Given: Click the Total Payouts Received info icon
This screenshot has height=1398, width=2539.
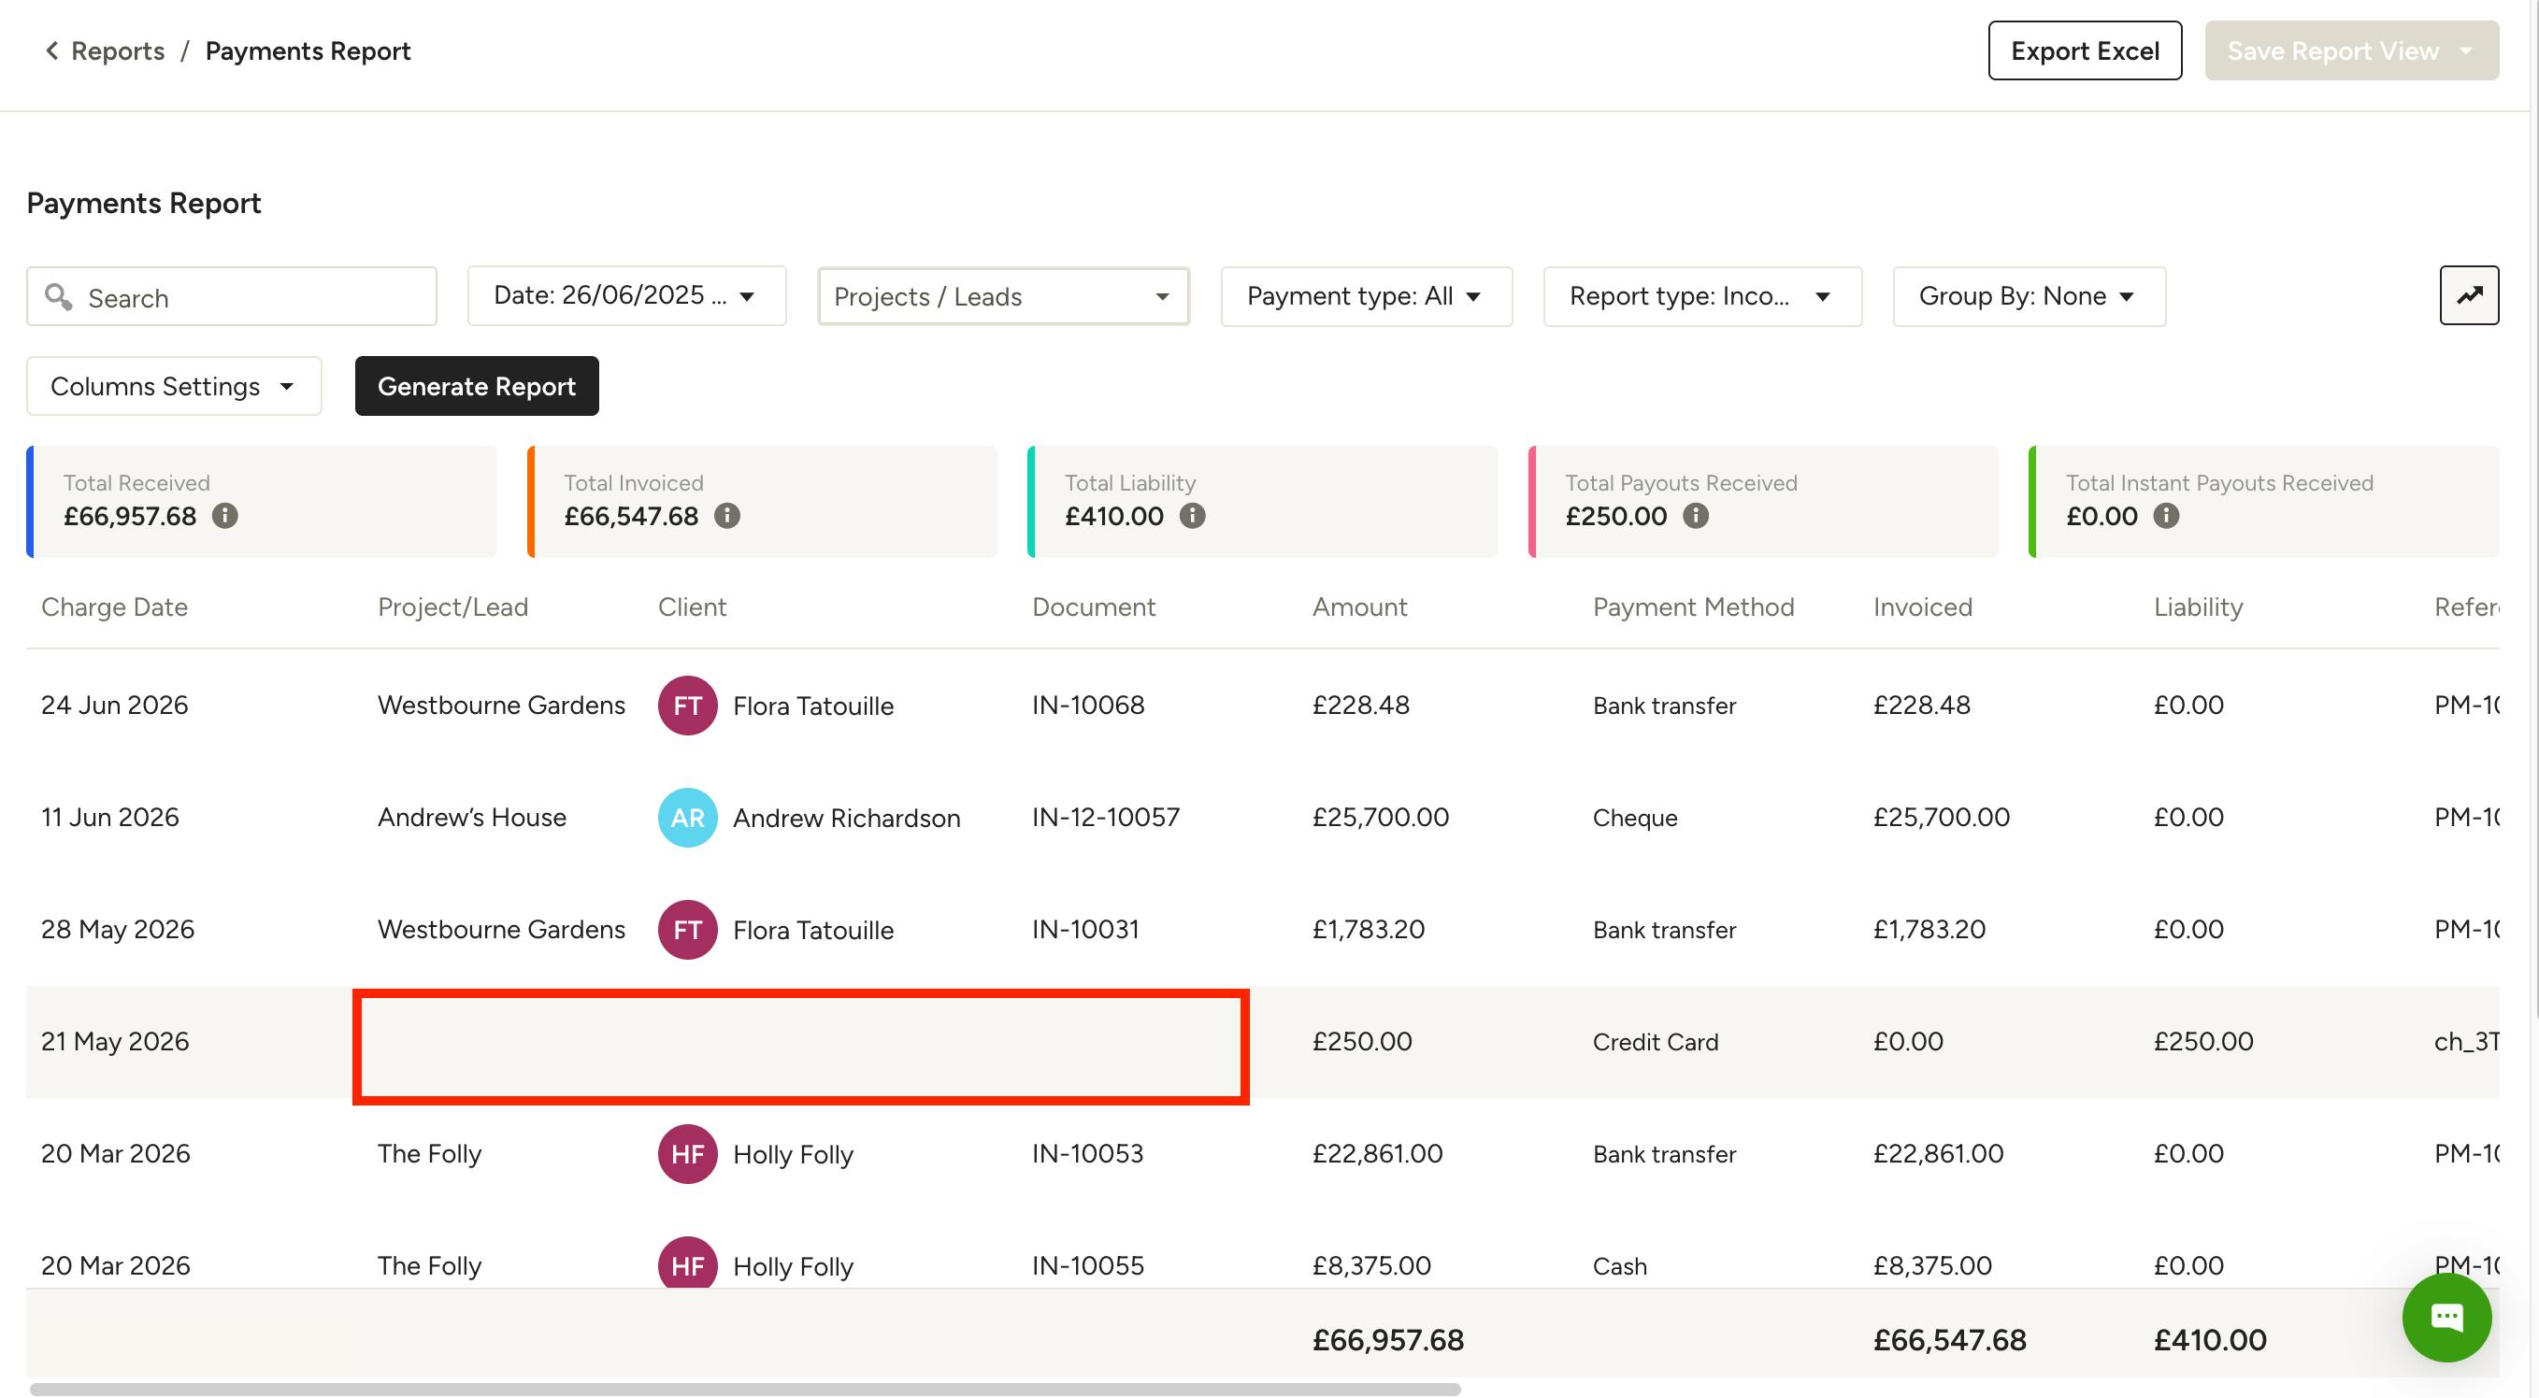Looking at the screenshot, I should click(1694, 515).
